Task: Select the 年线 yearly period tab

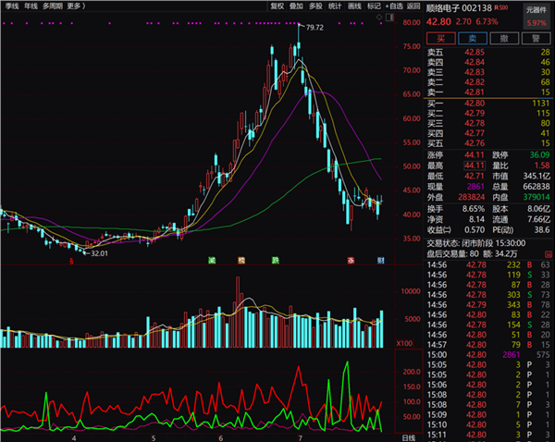Action: [x=31, y=6]
